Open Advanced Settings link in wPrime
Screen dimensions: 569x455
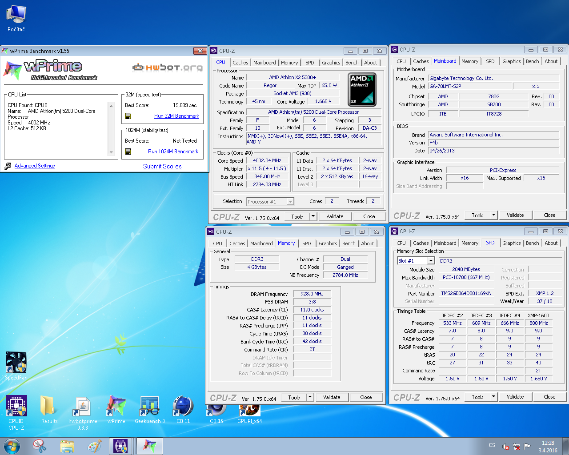(35, 166)
